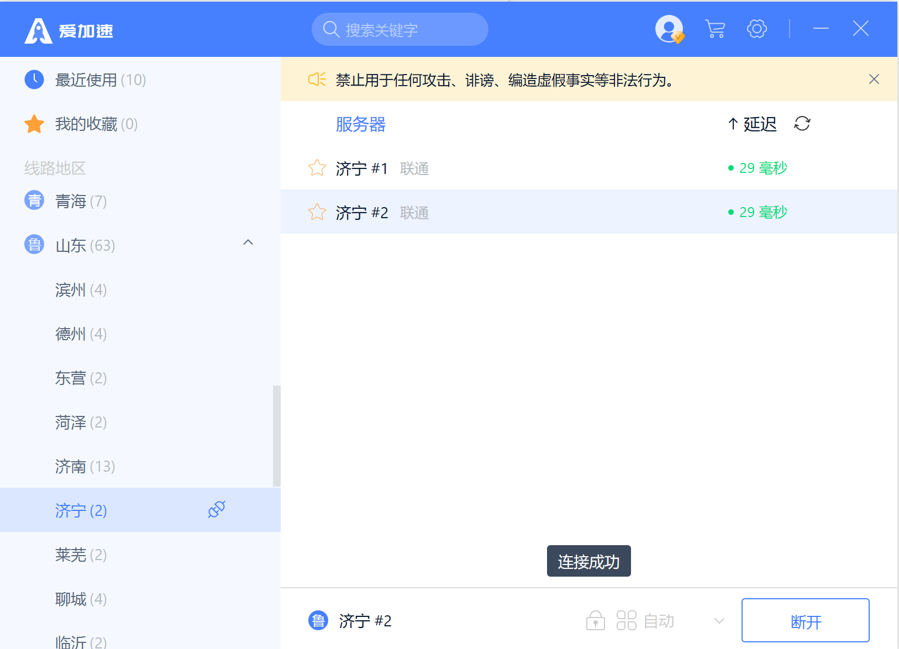Open the shopping cart icon

(715, 29)
